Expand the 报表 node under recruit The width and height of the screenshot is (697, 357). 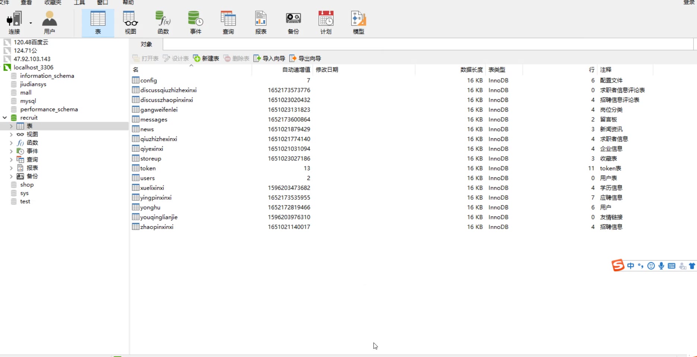click(11, 168)
